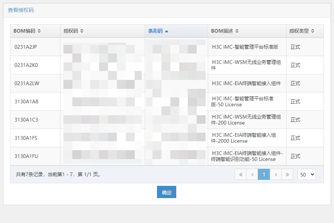Click the record count text 共有7条记录
The height and width of the screenshot is (223, 334).
click(29, 174)
